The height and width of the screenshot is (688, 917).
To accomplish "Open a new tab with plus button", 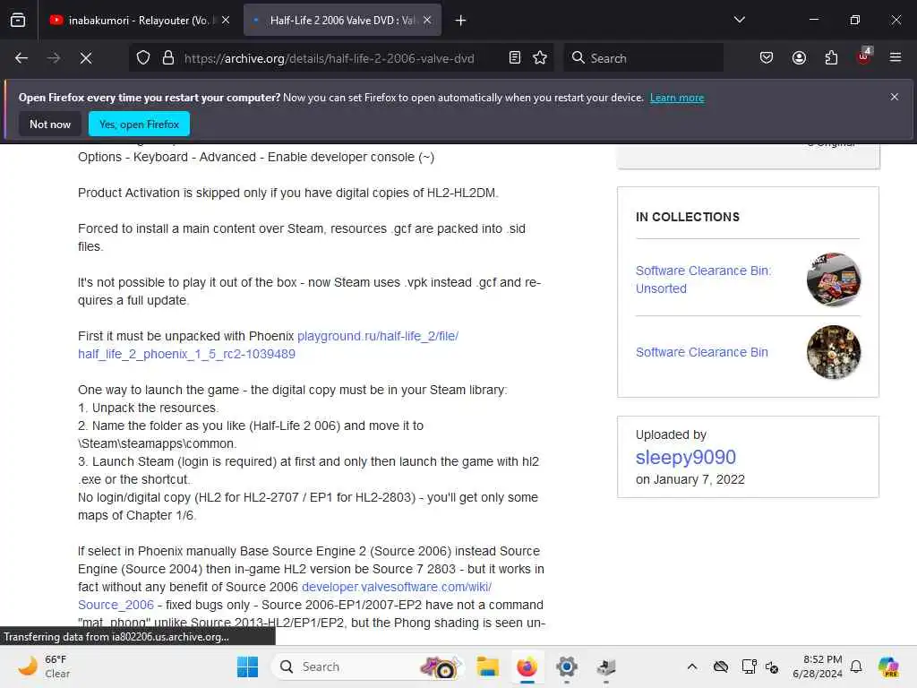I will pyautogui.click(x=460, y=21).
